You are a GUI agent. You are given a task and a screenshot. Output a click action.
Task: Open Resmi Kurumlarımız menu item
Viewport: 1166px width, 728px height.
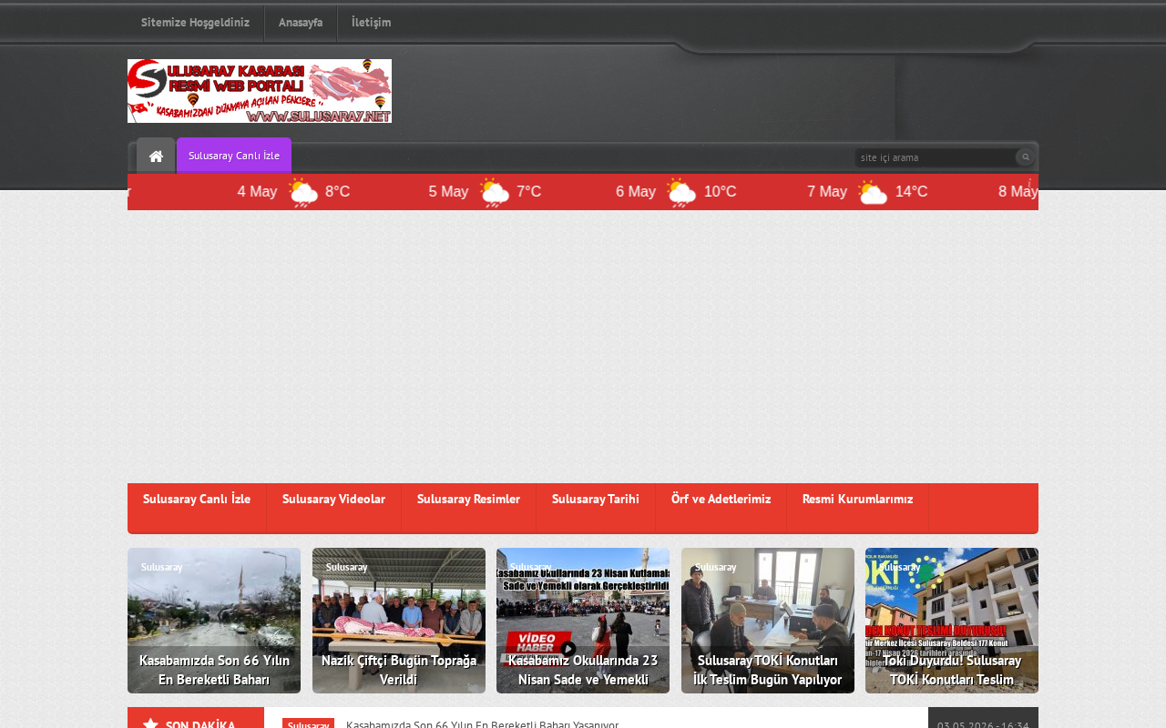coord(857,500)
